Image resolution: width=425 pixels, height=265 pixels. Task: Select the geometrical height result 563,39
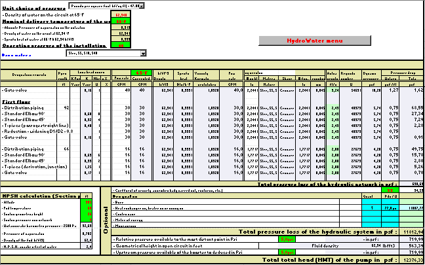tap(412, 246)
